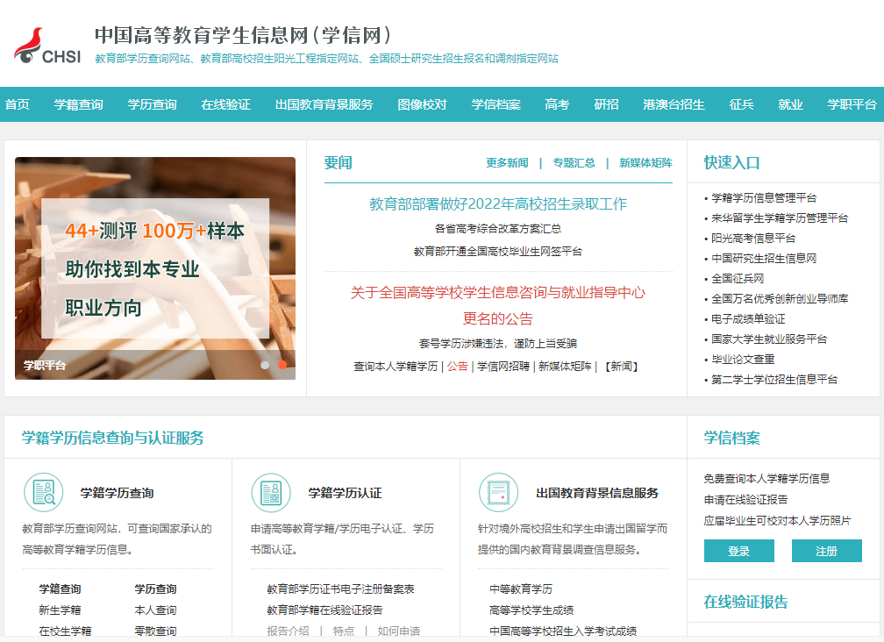Open 学籍学历信息管理平台 quick link
The image size is (884, 642).
point(764,198)
